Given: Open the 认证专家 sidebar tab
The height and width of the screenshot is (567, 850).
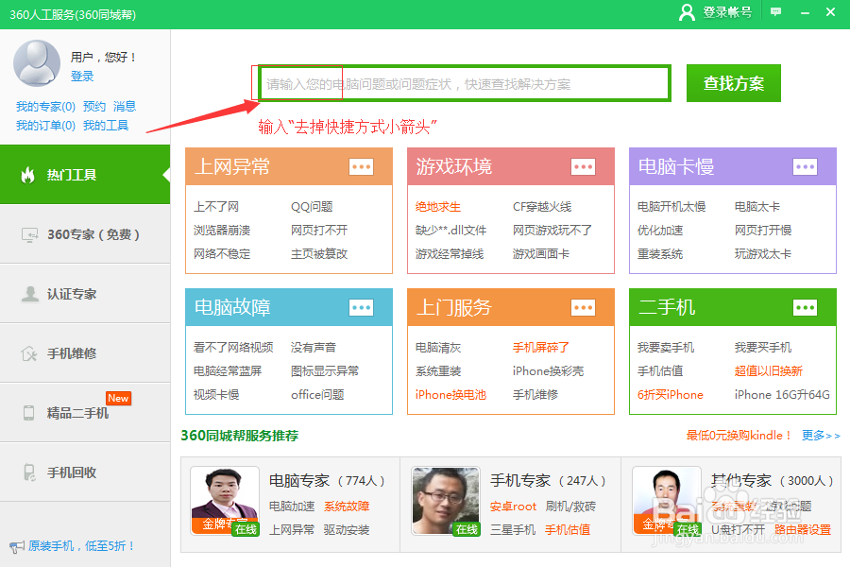Looking at the screenshot, I should (85, 294).
